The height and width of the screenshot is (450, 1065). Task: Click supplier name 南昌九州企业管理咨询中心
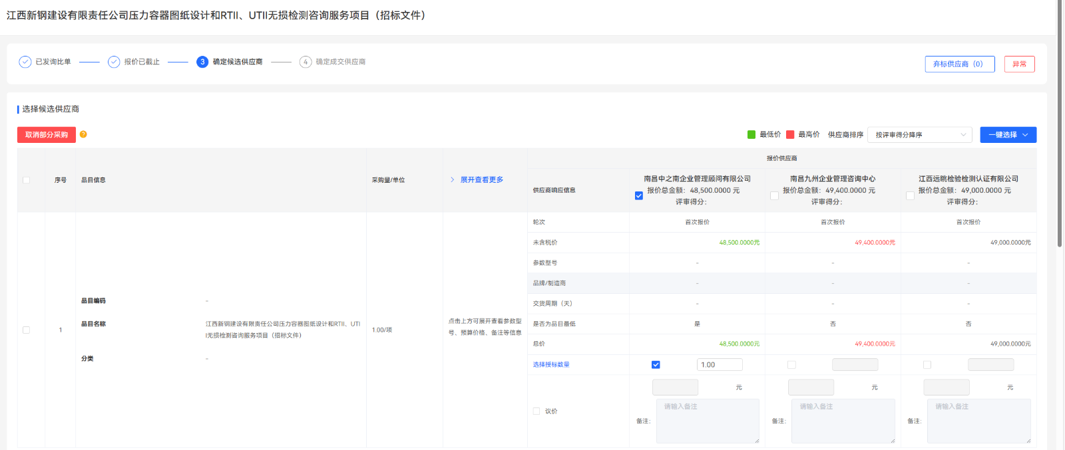point(833,179)
